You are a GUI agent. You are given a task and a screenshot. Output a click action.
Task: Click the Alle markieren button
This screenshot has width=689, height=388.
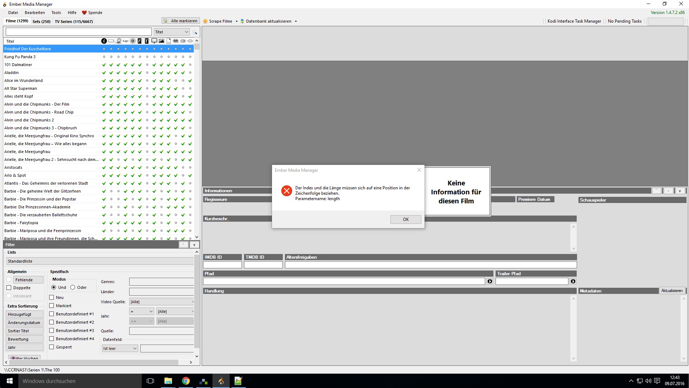pos(181,21)
